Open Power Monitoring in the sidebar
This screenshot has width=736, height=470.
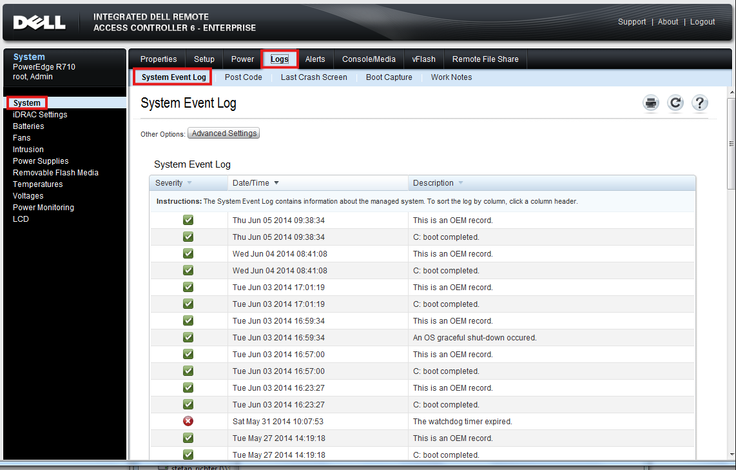[x=43, y=208]
